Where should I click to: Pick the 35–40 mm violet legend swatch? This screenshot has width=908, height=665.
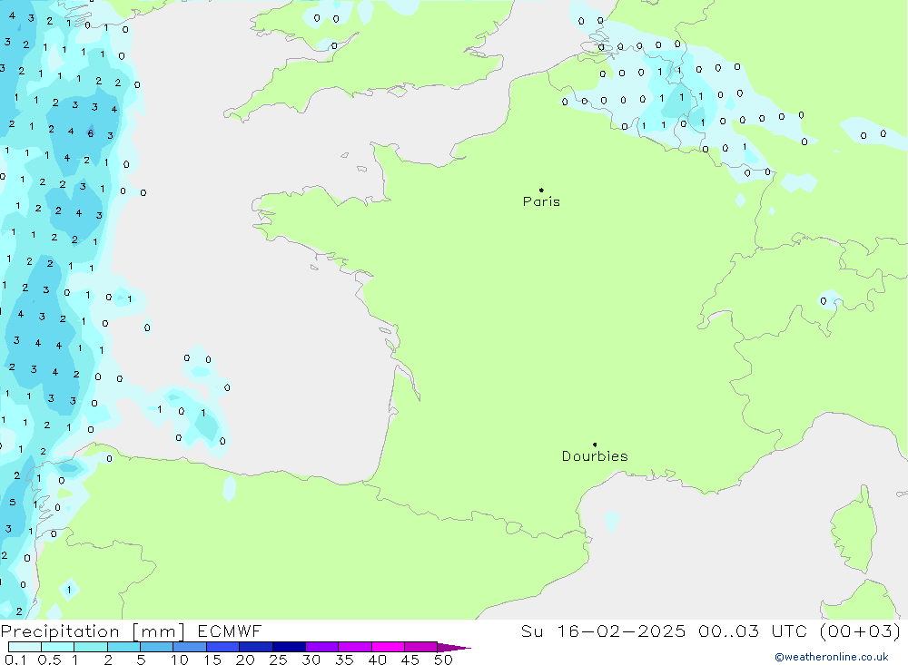(x=354, y=647)
